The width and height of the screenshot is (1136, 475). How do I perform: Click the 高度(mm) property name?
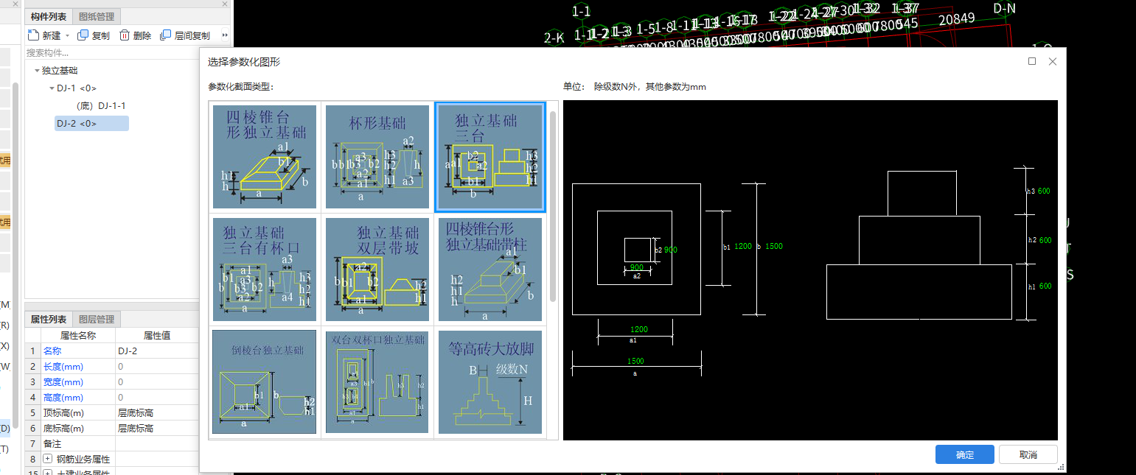[62, 398]
